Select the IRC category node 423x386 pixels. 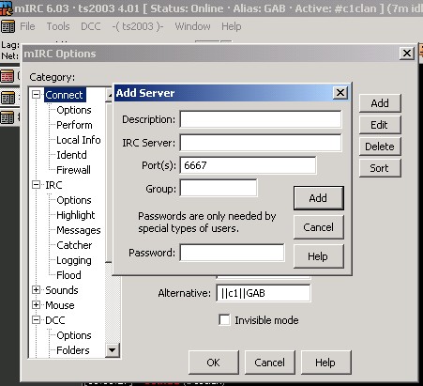coord(53,185)
